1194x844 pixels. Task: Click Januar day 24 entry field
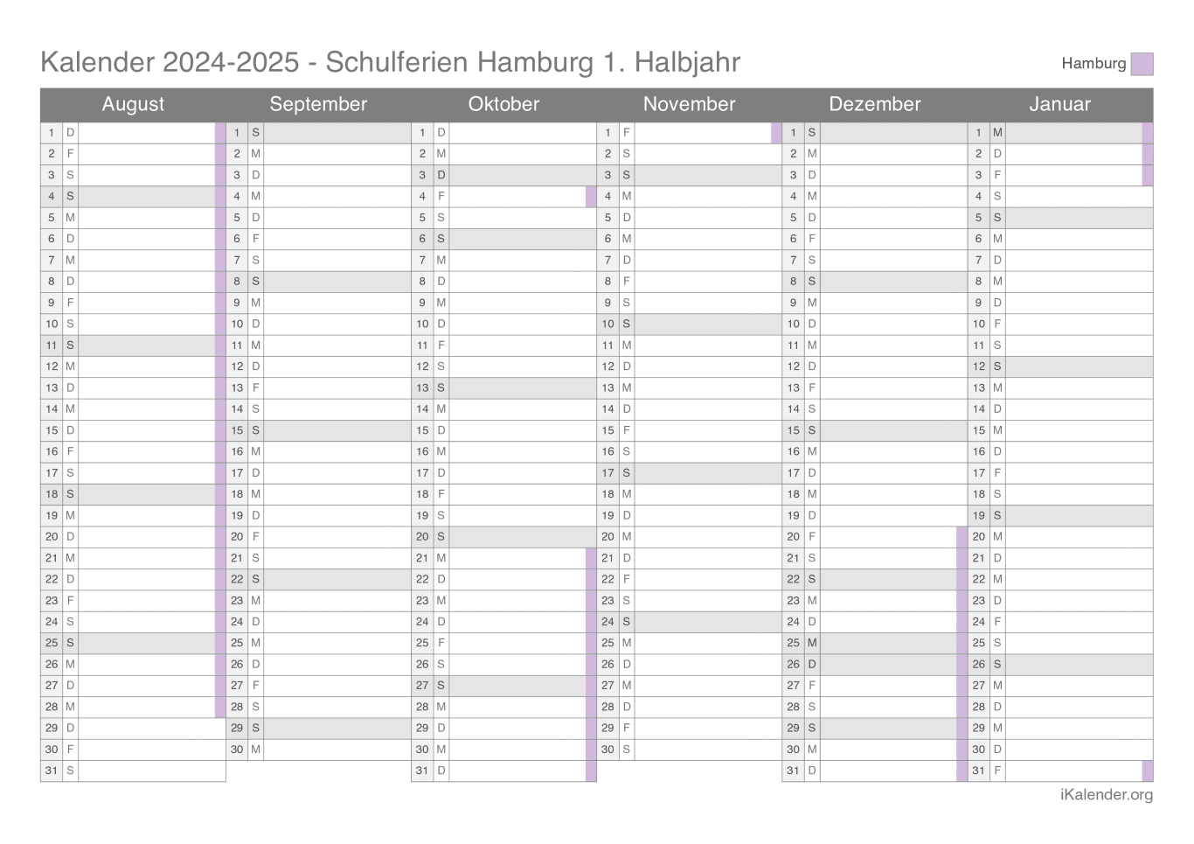1079,622
